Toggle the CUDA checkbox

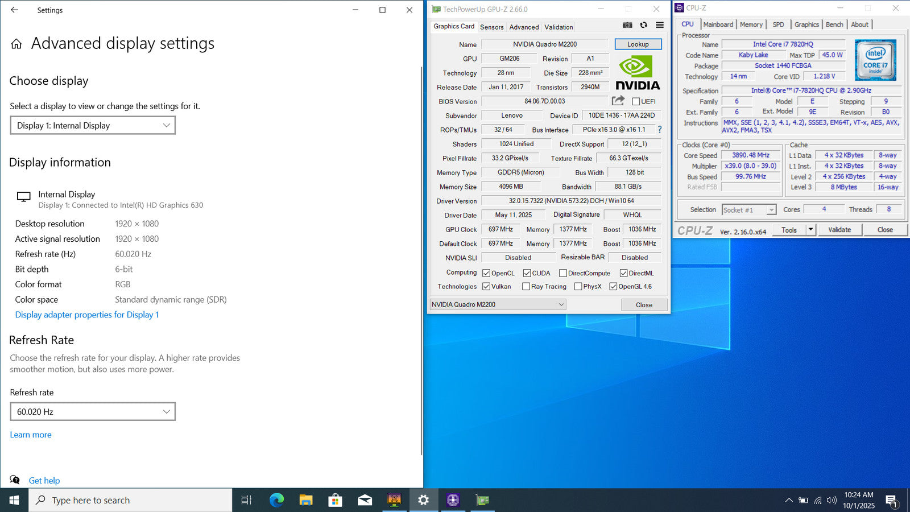tap(527, 273)
